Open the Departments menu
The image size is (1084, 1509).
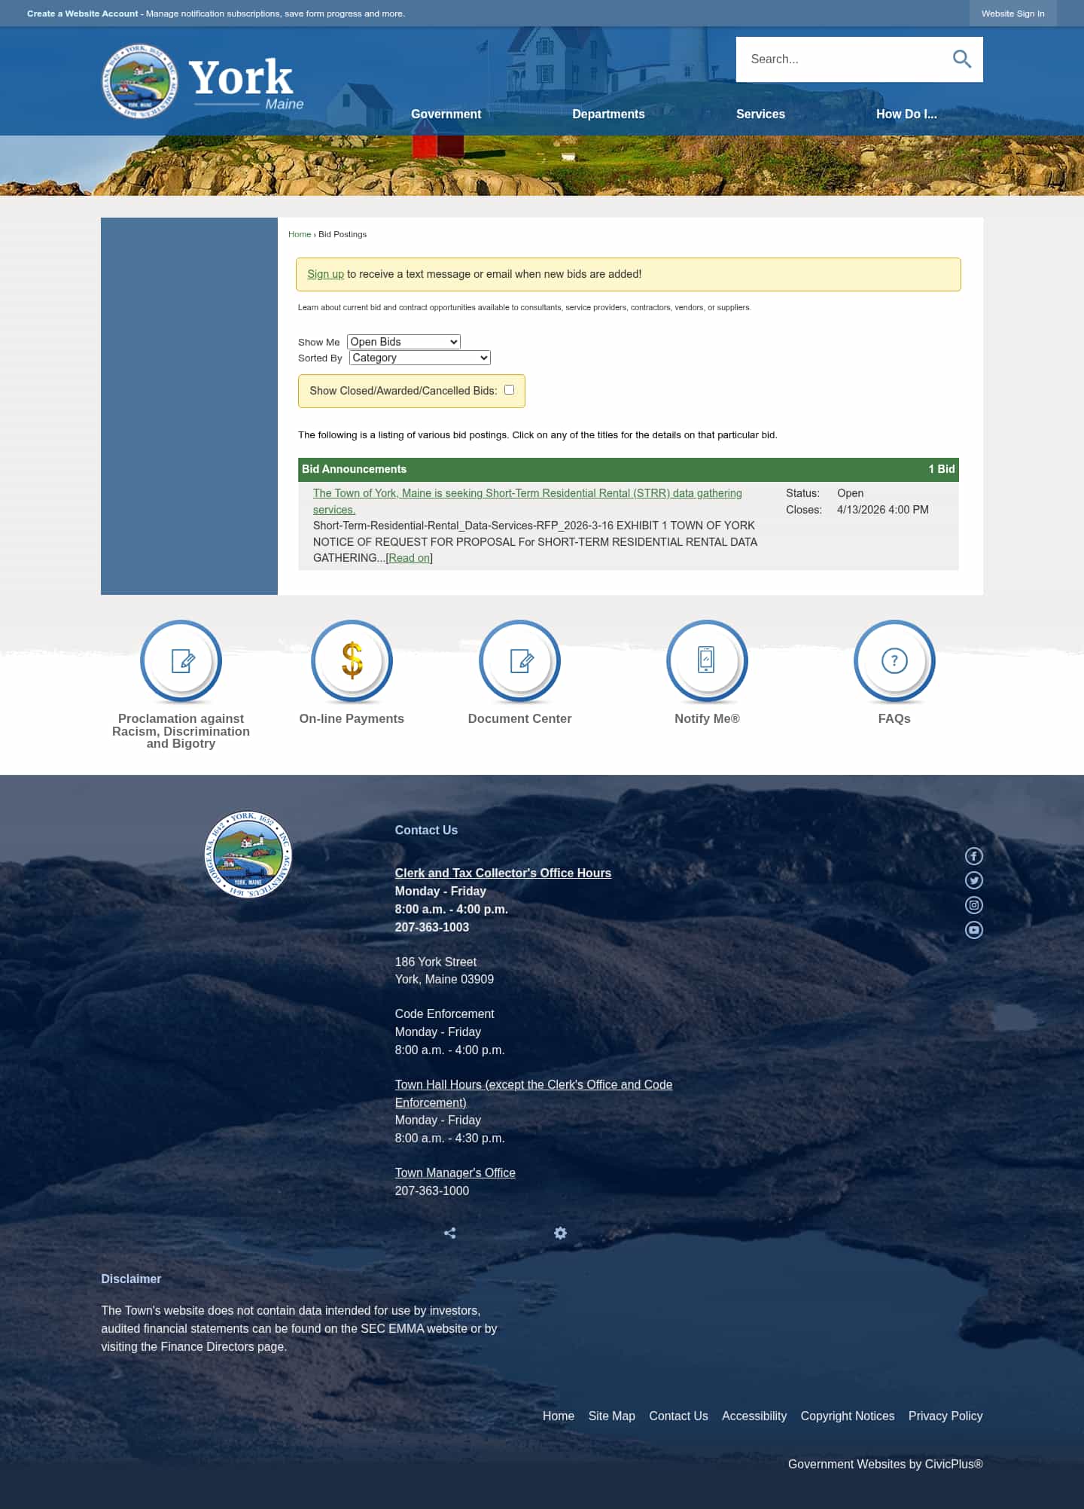click(608, 114)
